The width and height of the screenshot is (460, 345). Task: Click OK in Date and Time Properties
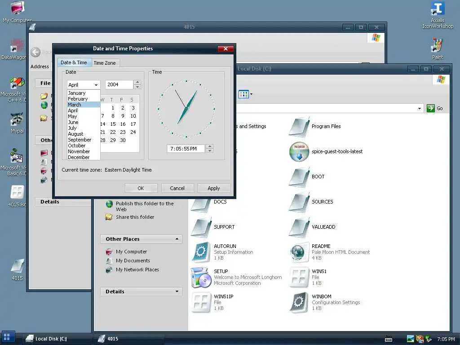[x=141, y=188]
